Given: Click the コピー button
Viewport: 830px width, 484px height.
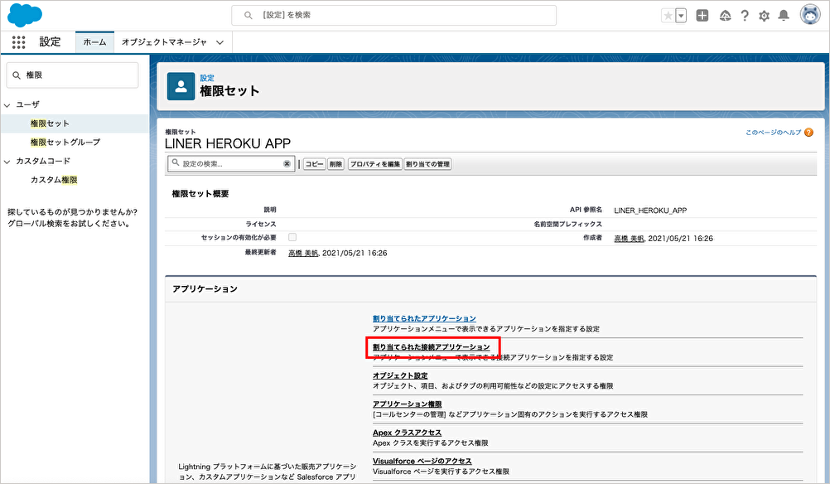Looking at the screenshot, I should point(314,164).
